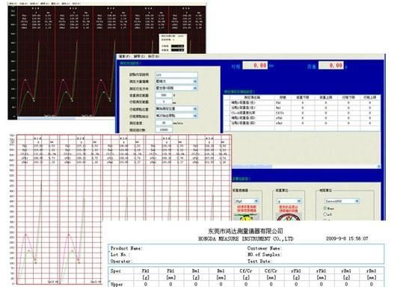Open the first menu in settings window
The image size is (394, 287).
click(x=125, y=56)
